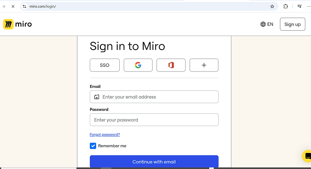Click Continue with email button
Viewport: 311px width, 169px height.
click(x=154, y=161)
